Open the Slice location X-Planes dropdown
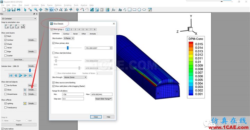250x130 pixels. click(x=69, y=38)
